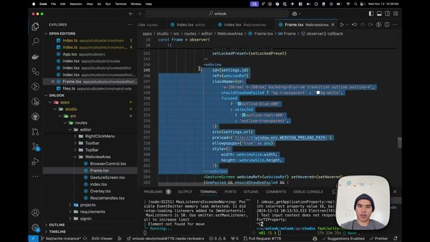
Task: Toggle secondary side bar layout icon
Action: 387,13
